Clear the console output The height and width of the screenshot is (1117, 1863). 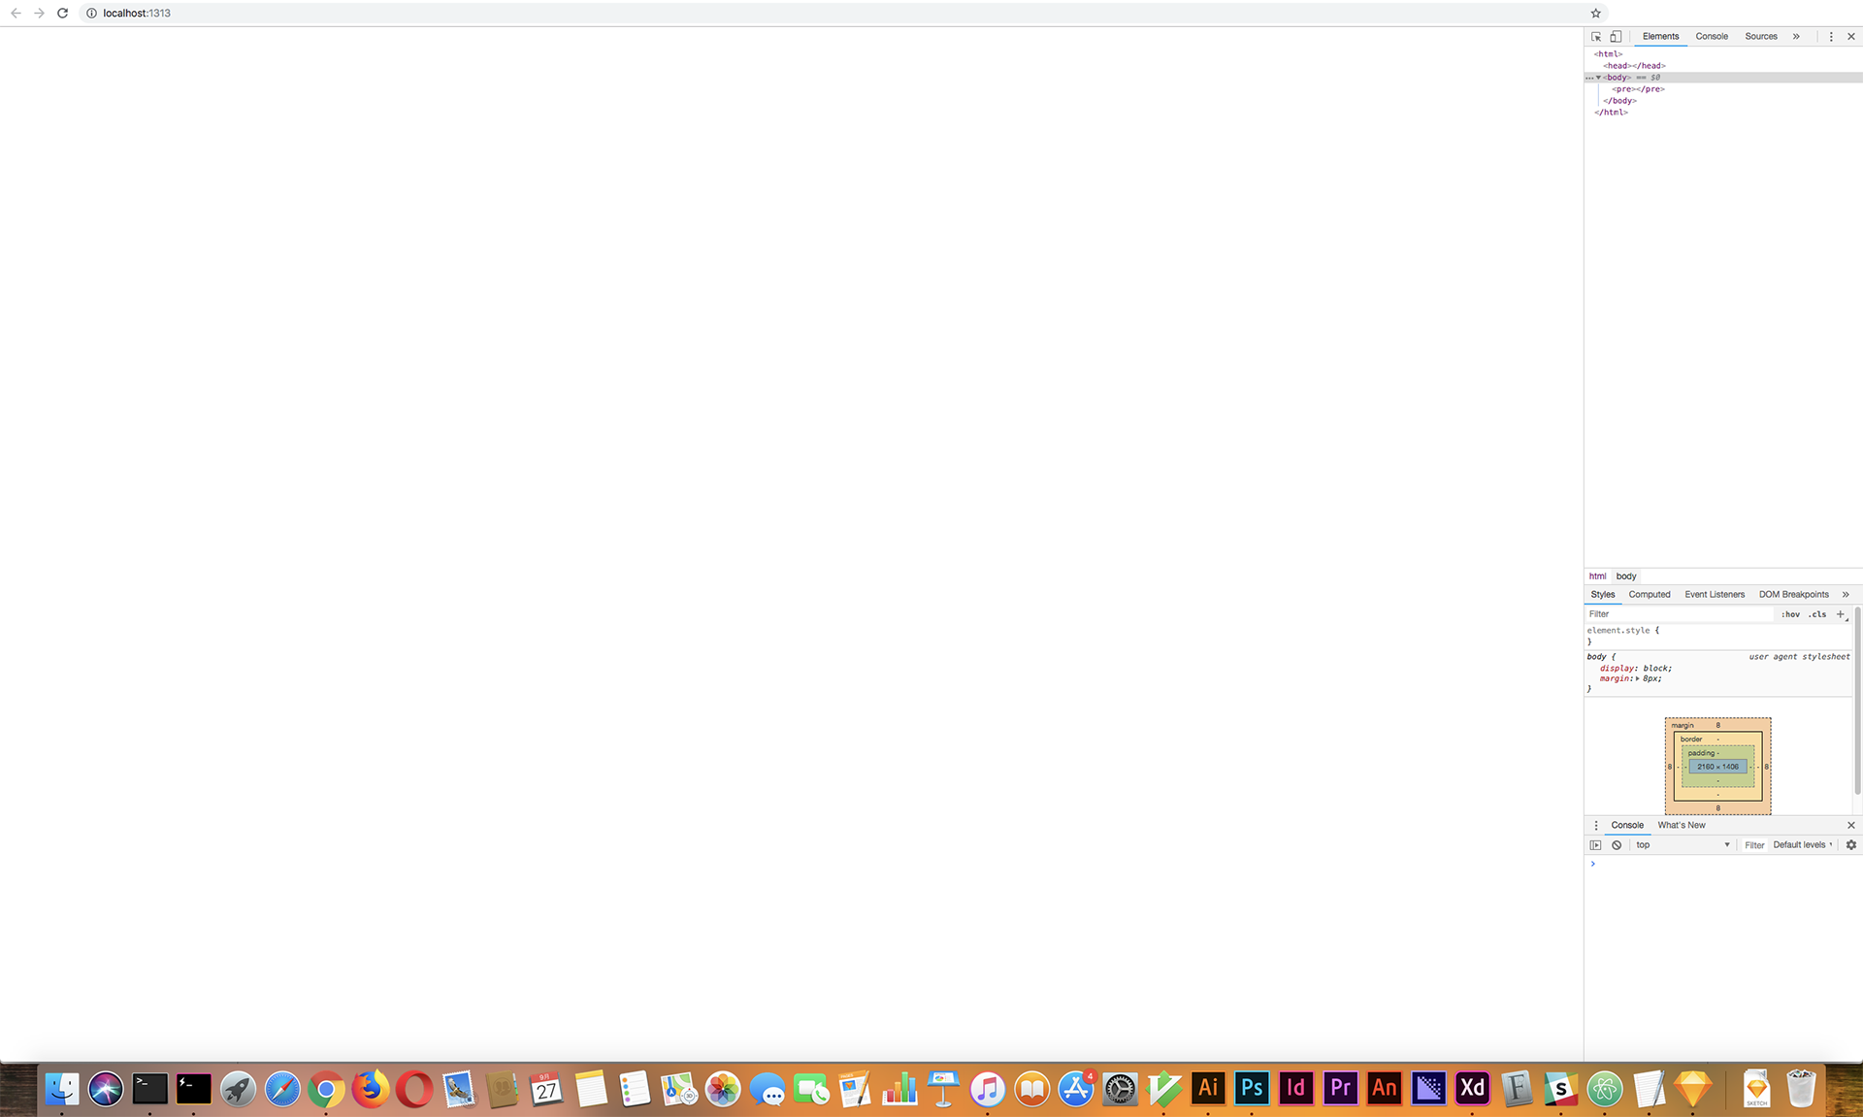pyautogui.click(x=1617, y=845)
